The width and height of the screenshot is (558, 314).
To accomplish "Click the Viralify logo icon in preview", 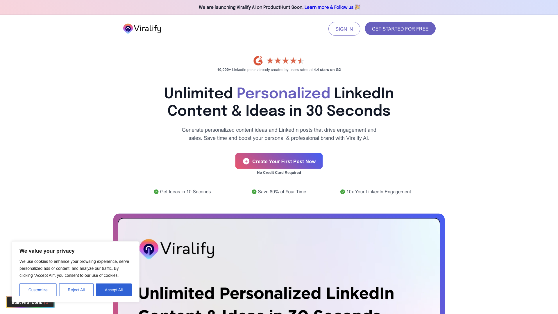I will pyautogui.click(x=149, y=248).
